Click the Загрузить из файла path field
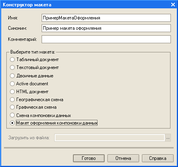This screenshot has height=167, width=178. tap(110, 138)
